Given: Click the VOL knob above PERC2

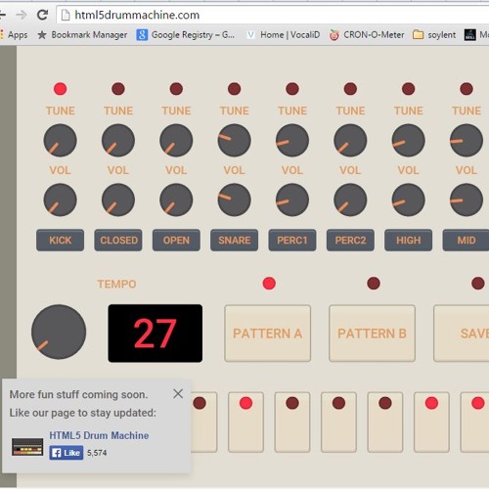Looking at the screenshot, I should (x=350, y=200).
